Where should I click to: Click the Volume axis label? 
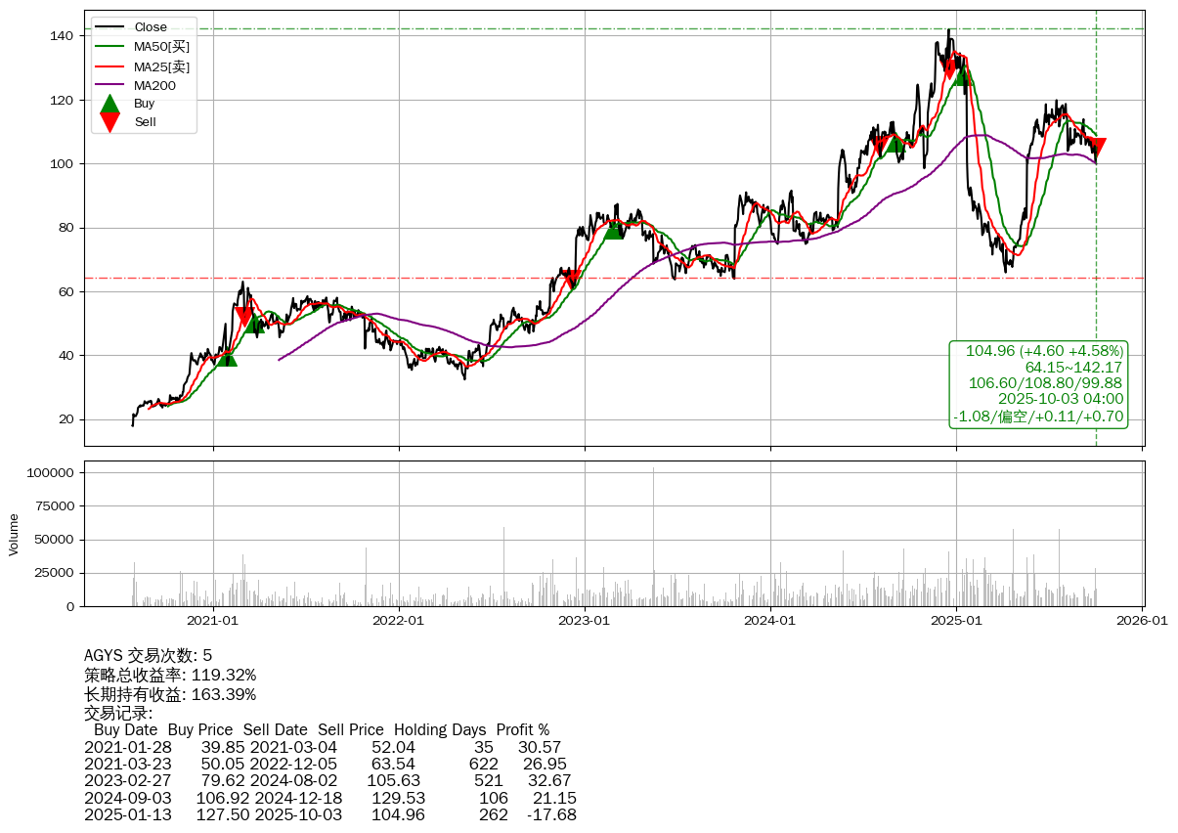(x=14, y=534)
